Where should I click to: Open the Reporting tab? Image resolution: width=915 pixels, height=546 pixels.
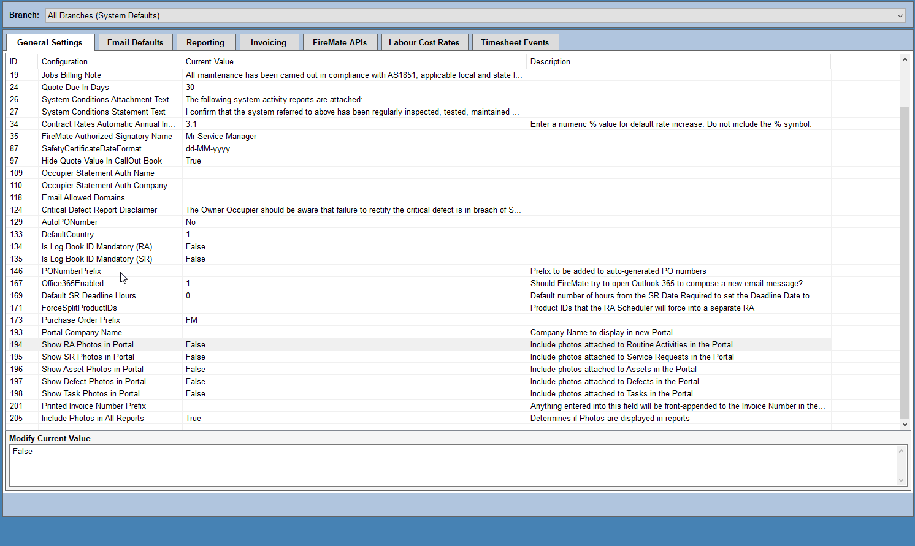coord(206,42)
